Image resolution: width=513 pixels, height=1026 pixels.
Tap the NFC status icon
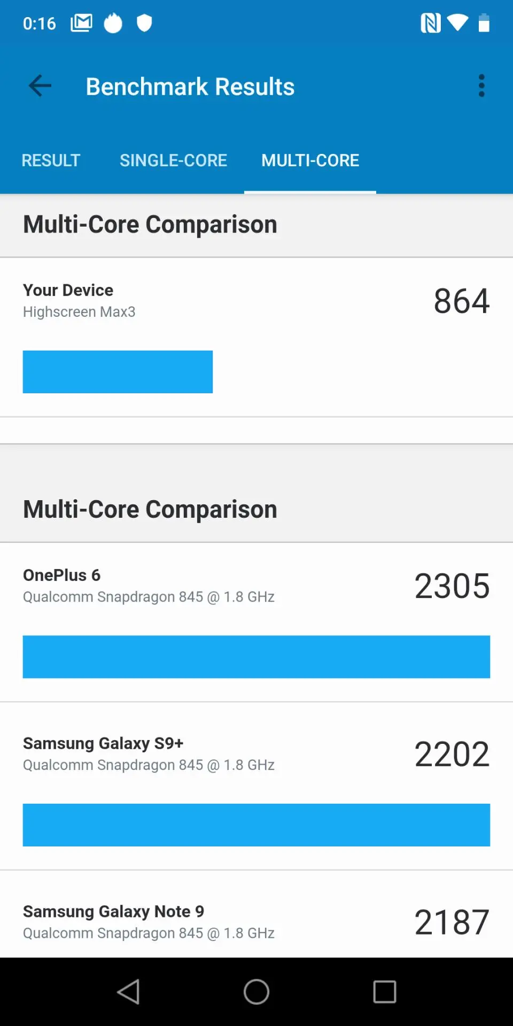click(431, 23)
